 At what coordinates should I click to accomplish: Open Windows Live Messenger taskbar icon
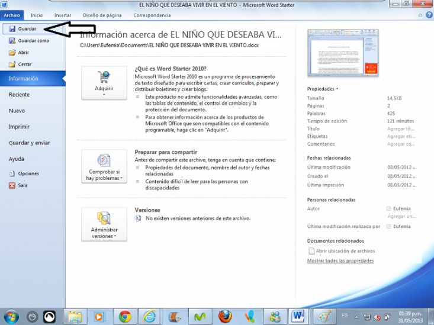point(275,317)
